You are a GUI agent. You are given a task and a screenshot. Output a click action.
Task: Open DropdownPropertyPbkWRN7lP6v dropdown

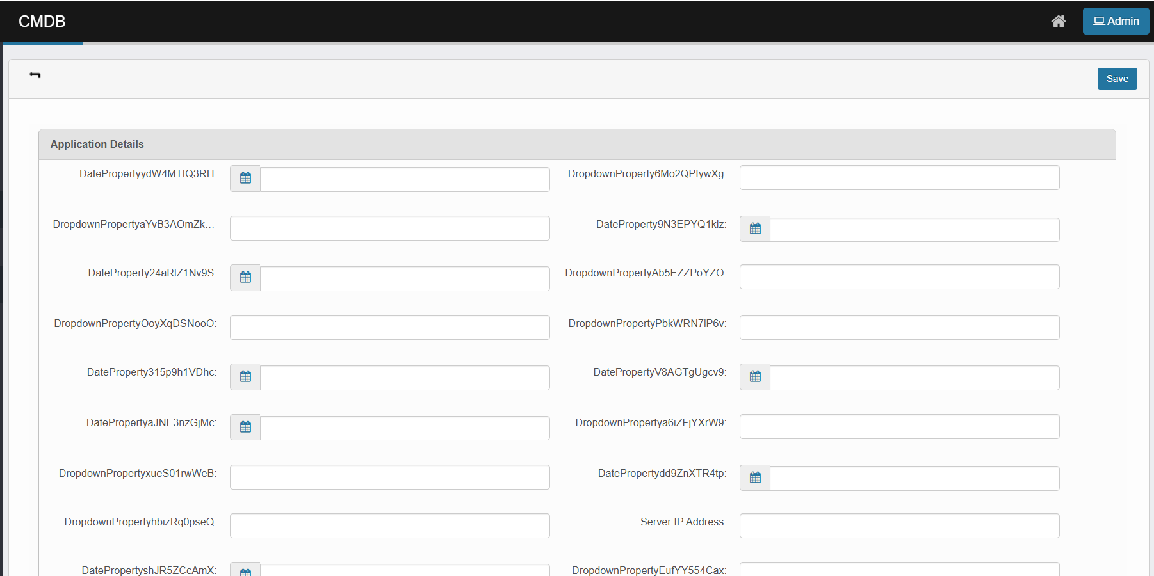click(x=899, y=328)
